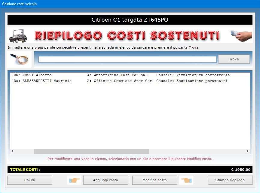Select the ALESSANDRETTI Maurizio cost row
The width and height of the screenshot is (260, 193).
tap(130, 81)
